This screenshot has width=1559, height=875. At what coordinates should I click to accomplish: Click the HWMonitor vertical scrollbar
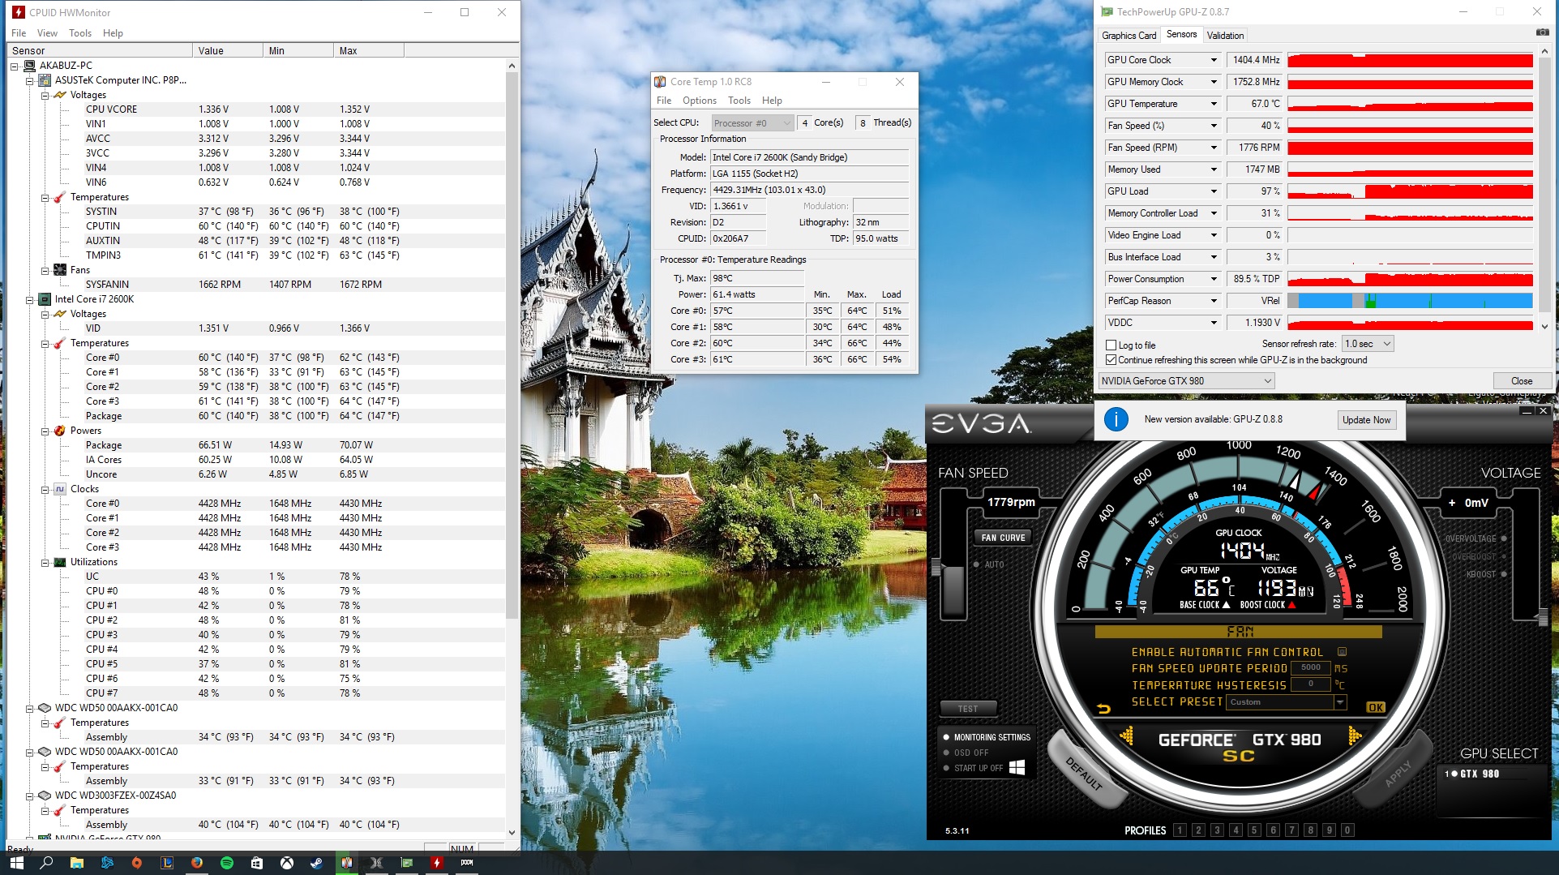[x=512, y=345]
